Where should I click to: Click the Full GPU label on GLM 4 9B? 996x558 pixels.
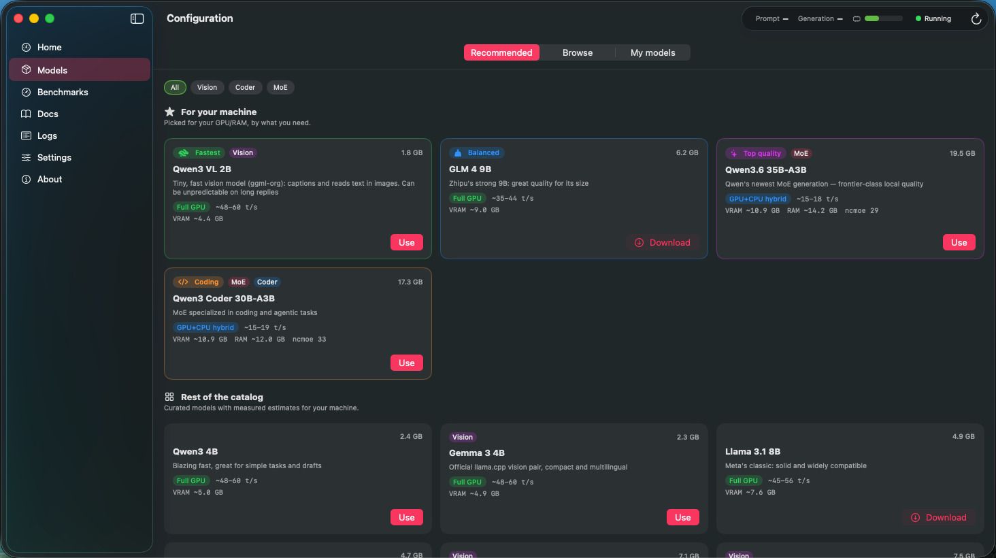click(467, 199)
